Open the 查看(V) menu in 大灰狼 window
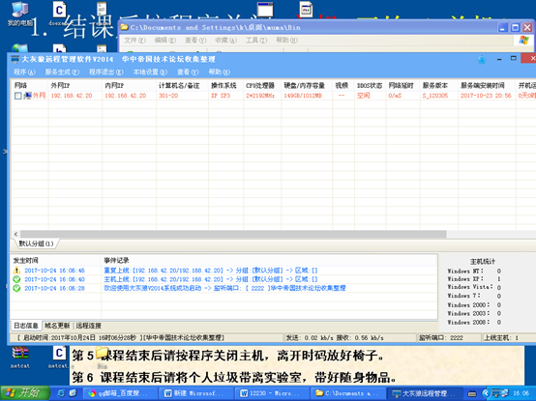The width and height of the screenshot is (536, 401). [188, 72]
